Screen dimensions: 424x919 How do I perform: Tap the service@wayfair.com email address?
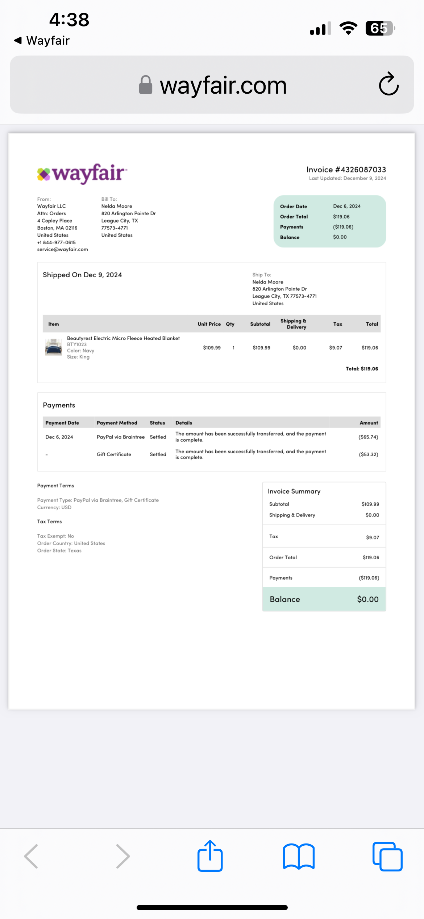63,249
